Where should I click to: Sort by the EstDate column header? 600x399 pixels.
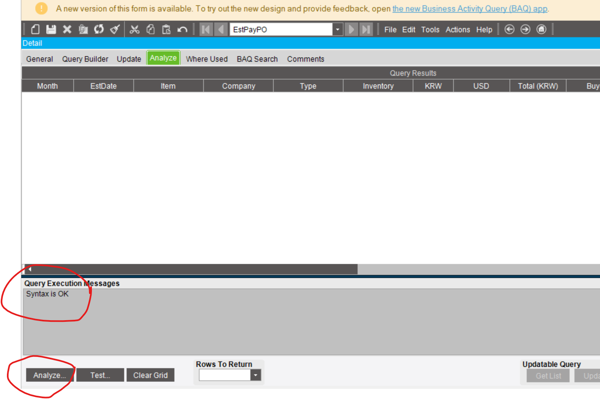click(x=103, y=86)
